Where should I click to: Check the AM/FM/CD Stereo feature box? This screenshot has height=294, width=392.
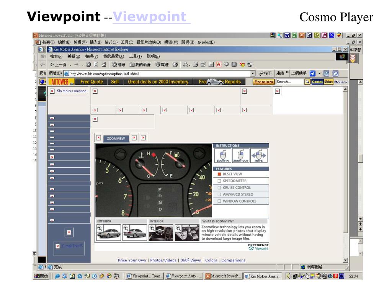tap(219, 194)
